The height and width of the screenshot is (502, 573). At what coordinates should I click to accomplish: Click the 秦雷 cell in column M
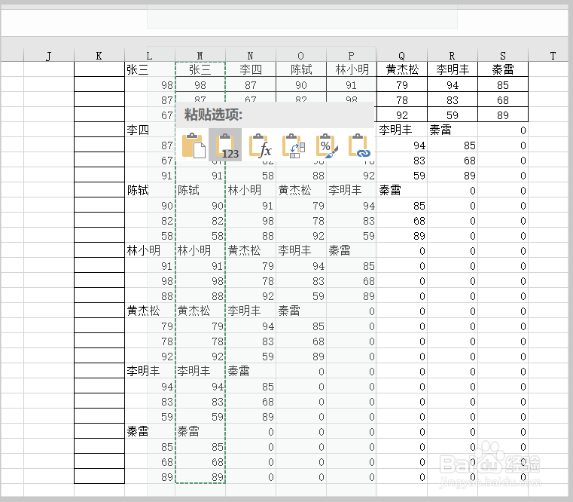pos(200,431)
